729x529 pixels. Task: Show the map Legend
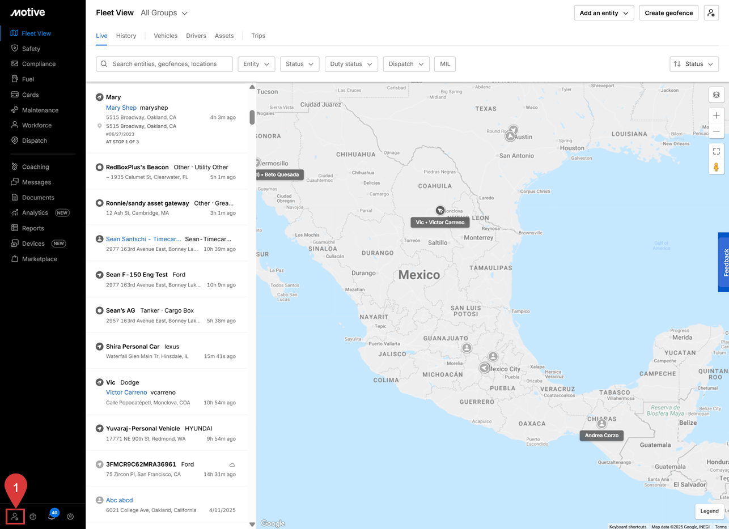(x=709, y=511)
